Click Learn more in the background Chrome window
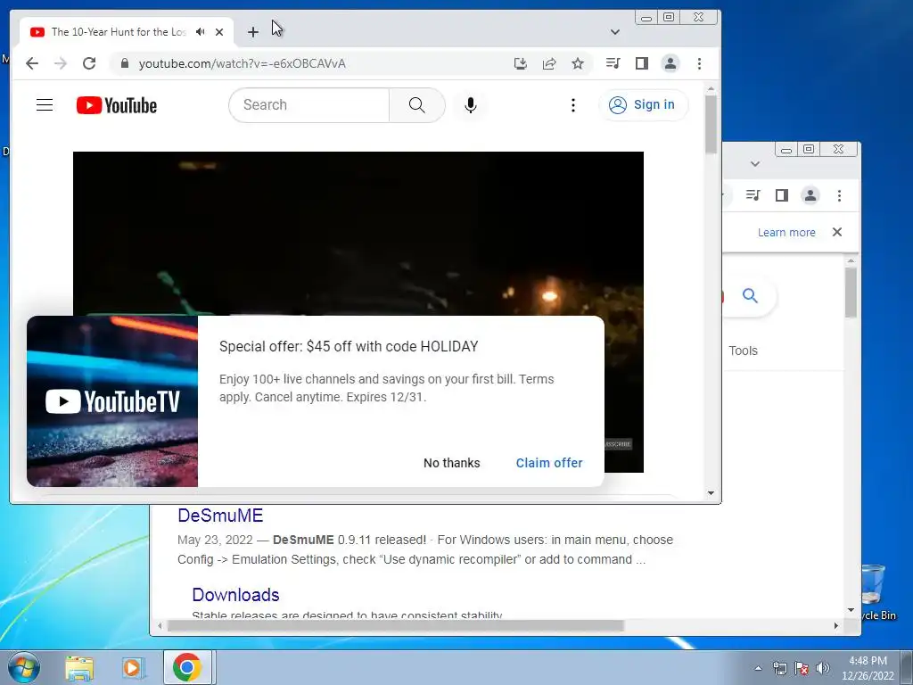The image size is (913, 685). (786, 233)
